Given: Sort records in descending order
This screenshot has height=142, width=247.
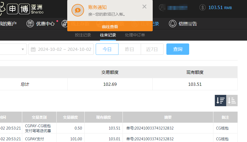Looking at the screenshot, I should point(220,101).
